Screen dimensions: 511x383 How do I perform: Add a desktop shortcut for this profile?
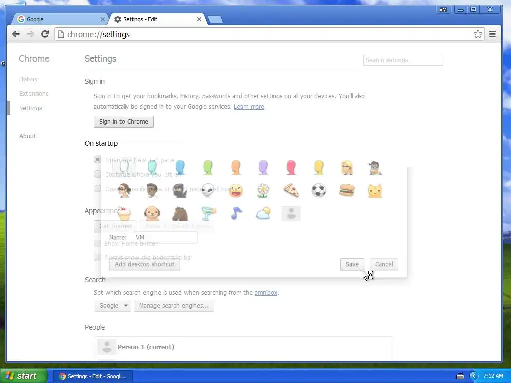[144, 264]
